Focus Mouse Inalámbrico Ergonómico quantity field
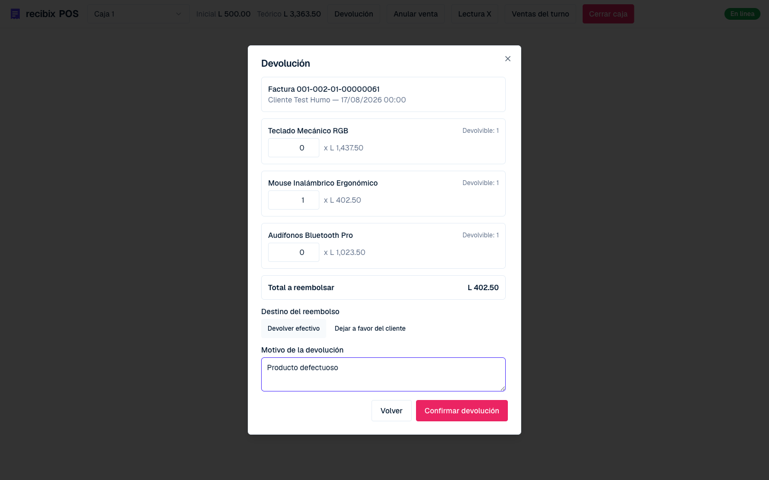Screen dimensions: 769x480 click(x=294, y=200)
